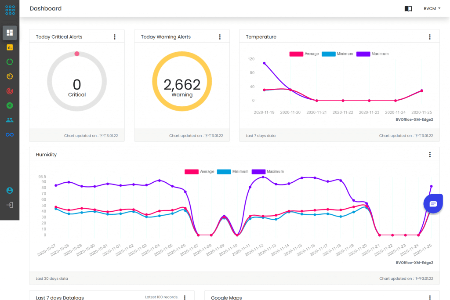Open the green circular ring sidebar icon
Image resolution: width=450 pixels, height=300 pixels.
(10, 62)
